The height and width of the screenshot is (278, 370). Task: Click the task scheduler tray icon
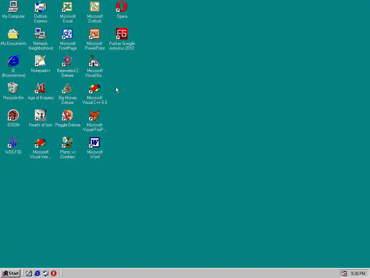point(344,273)
